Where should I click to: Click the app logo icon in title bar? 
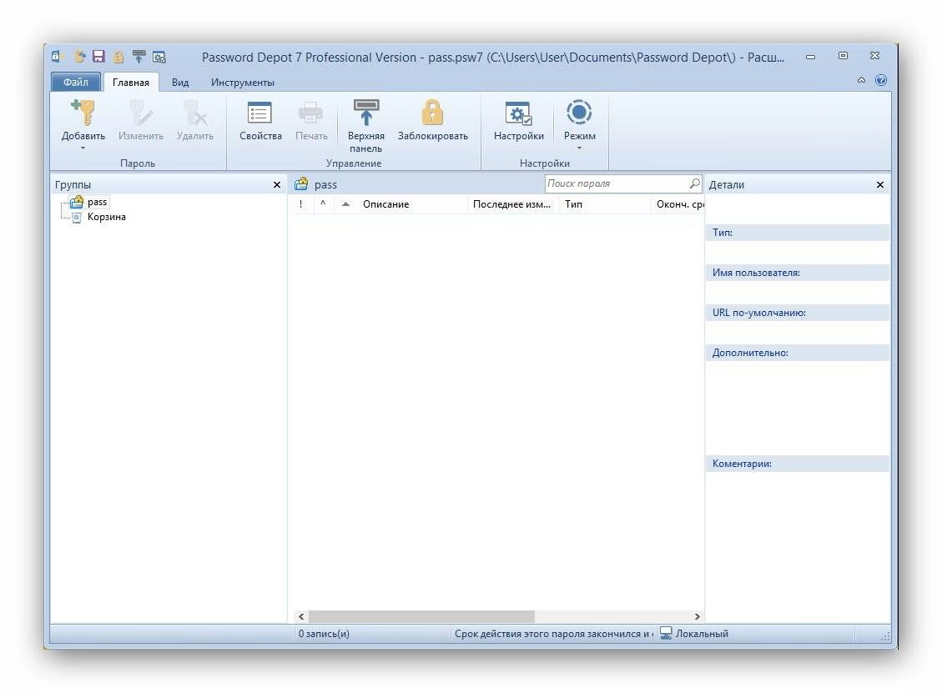pos(58,57)
